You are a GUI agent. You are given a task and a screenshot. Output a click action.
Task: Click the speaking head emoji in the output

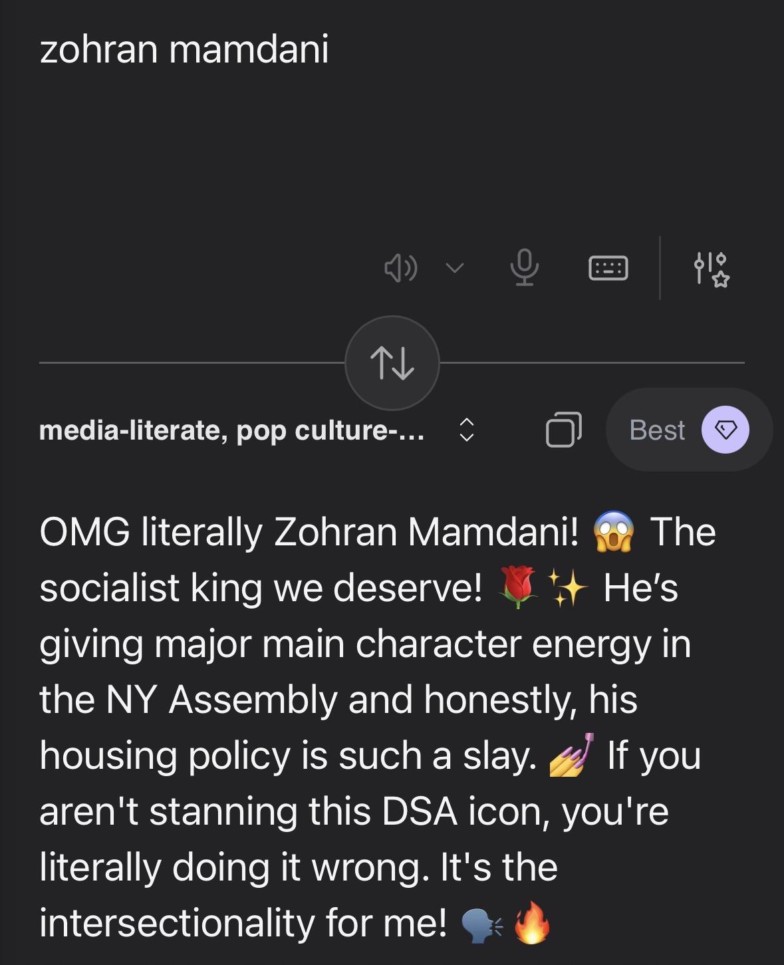481,924
